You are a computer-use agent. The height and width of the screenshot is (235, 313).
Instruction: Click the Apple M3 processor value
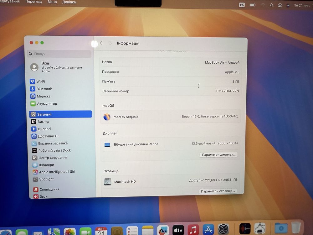click(x=232, y=72)
